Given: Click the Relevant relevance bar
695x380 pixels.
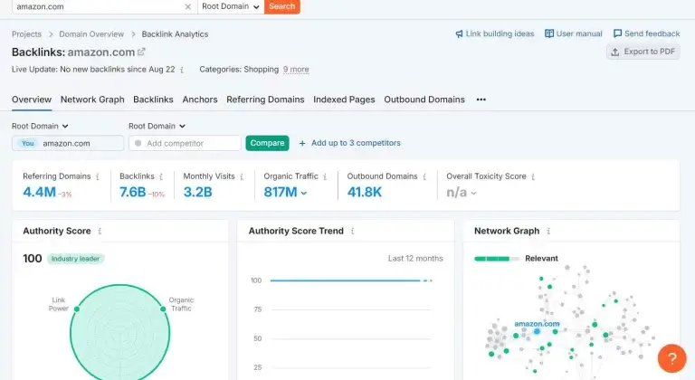Looking at the screenshot, I should point(496,259).
